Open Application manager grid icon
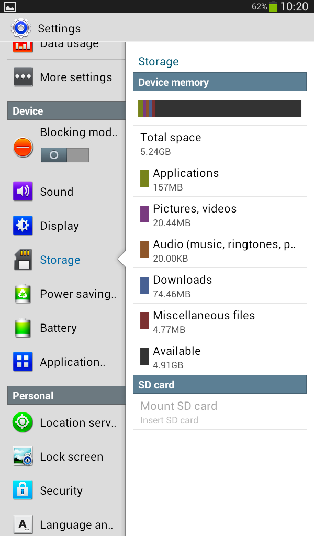Image resolution: width=314 pixels, height=536 pixels. click(x=23, y=362)
